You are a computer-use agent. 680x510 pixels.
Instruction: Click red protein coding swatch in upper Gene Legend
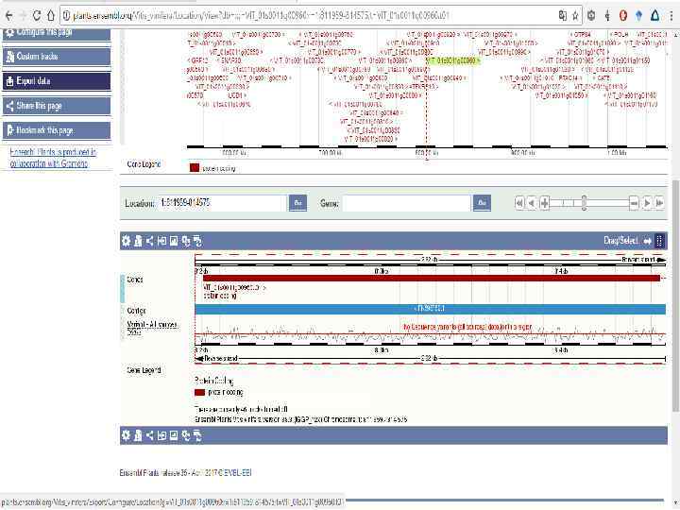pyautogui.click(x=195, y=168)
